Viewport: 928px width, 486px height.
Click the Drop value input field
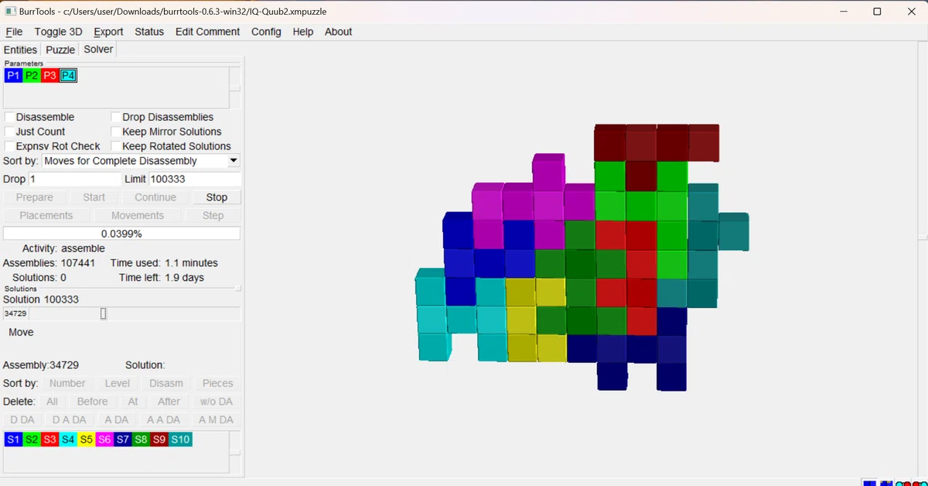(75, 179)
